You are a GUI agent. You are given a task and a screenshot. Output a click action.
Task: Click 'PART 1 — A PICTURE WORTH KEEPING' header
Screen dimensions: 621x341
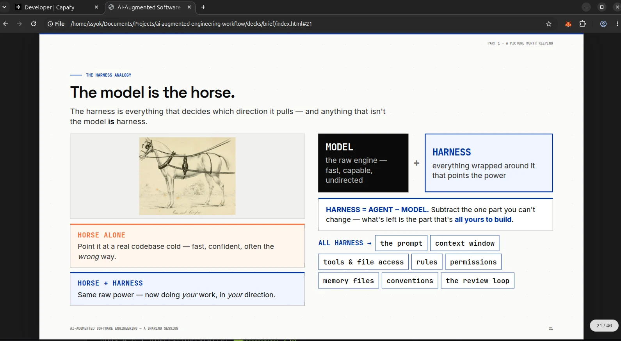click(x=520, y=43)
